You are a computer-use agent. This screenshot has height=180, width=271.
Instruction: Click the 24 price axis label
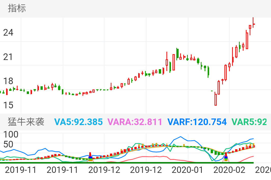coord(8,33)
